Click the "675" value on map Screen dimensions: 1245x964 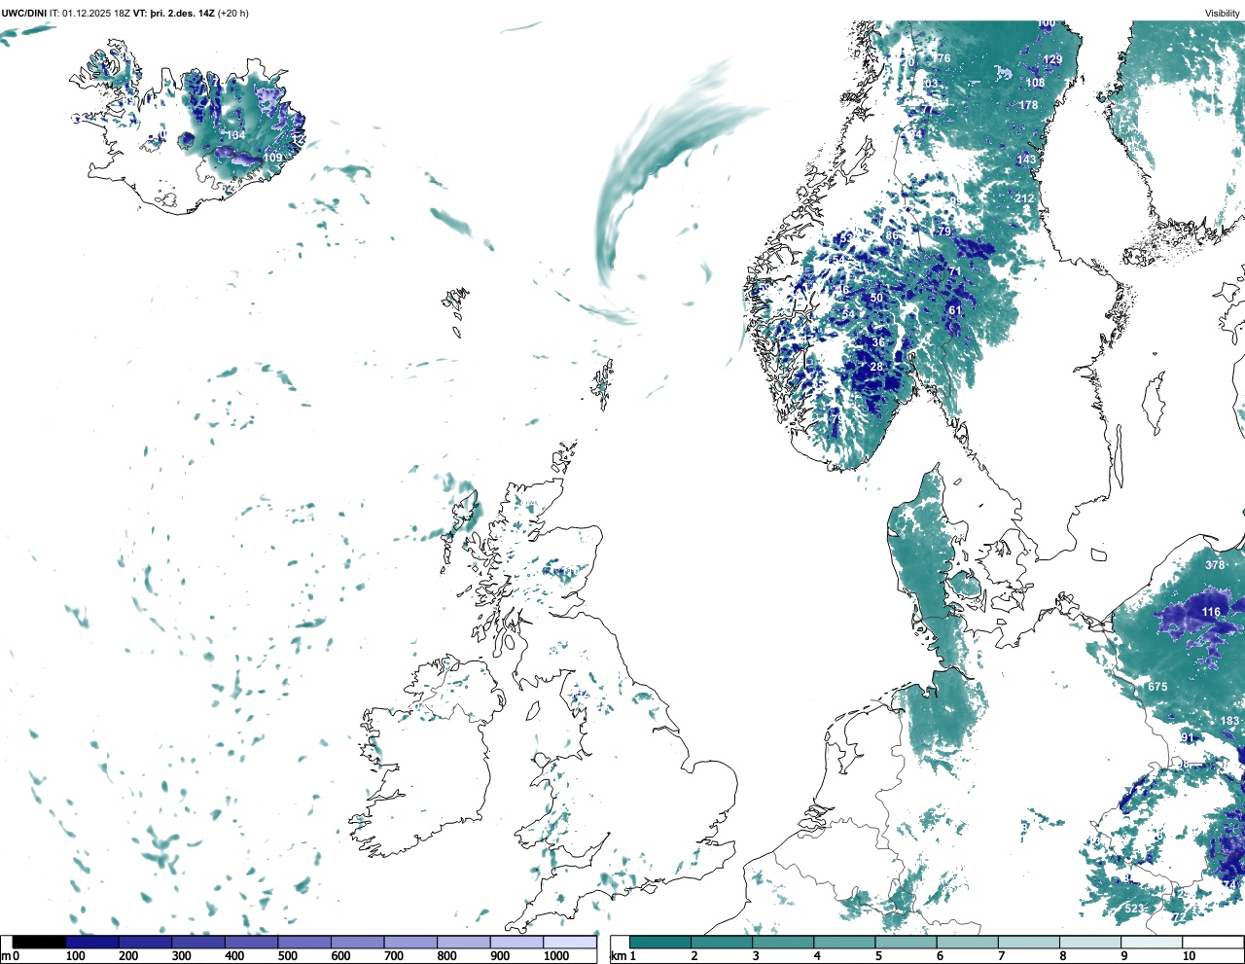pos(1157,687)
